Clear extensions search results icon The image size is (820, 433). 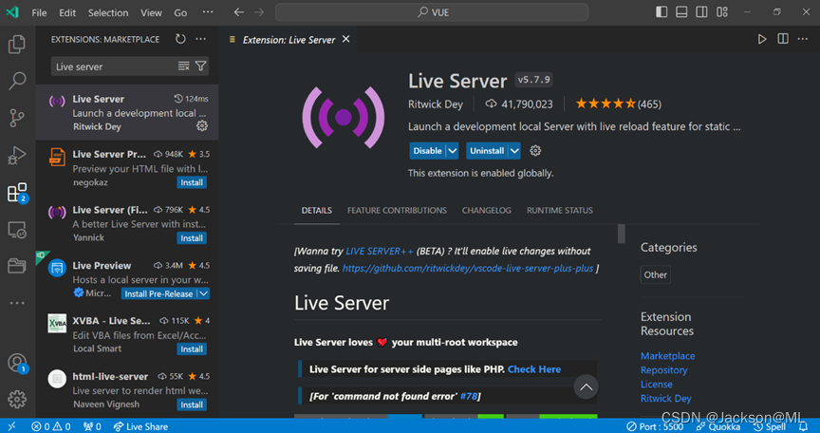pyautogui.click(x=183, y=66)
